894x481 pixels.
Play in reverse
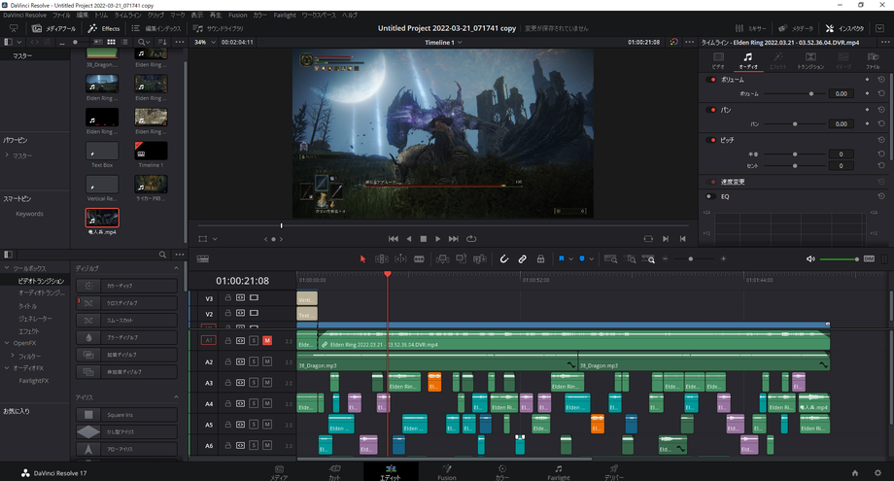[x=409, y=239]
